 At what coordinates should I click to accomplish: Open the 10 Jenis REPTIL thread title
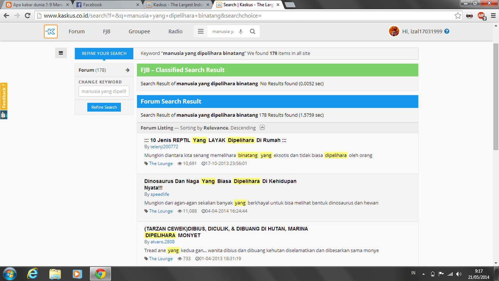tap(215, 140)
